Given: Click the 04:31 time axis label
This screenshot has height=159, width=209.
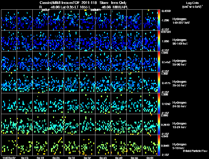Looking at the screenshot, I should (72, 157).
